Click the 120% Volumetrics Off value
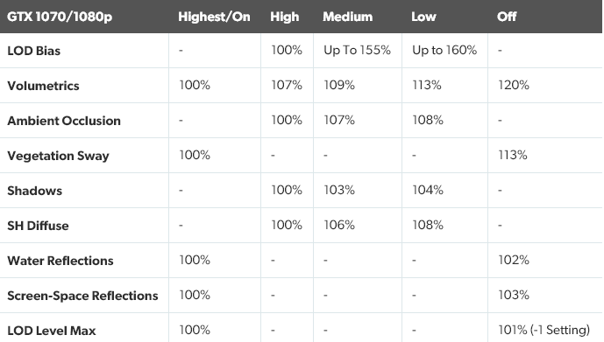Screen dimensions: 604x342 (514, 85)
